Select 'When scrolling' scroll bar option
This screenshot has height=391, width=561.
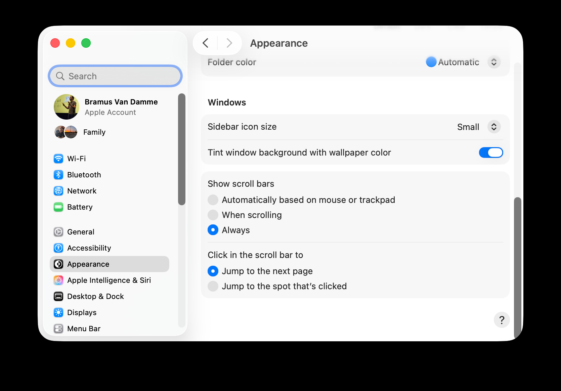tap(213, 215)
